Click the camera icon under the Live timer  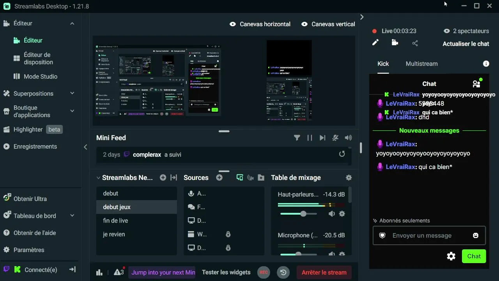395,43
